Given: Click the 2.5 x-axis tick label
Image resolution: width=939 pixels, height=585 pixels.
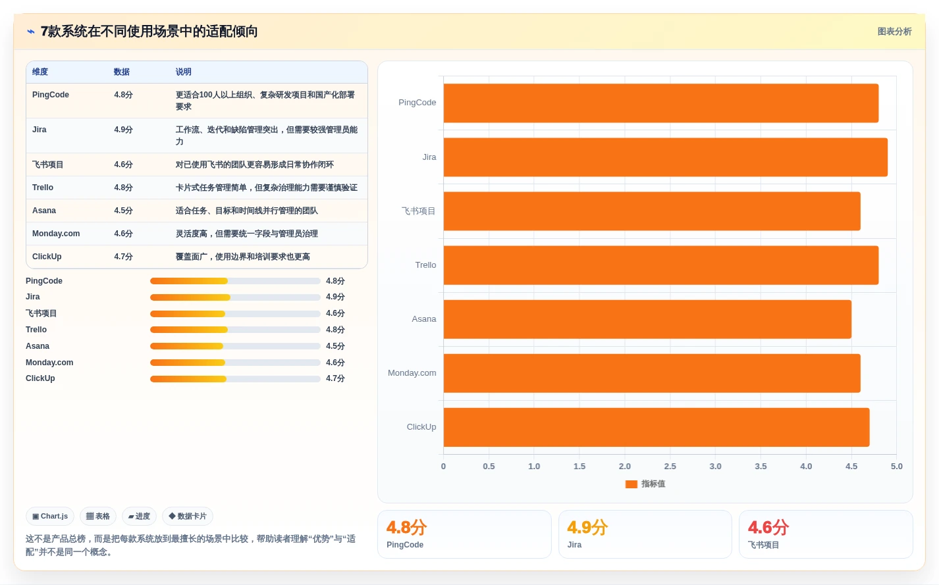Looking at the screenshot, I should (x=670, y=467).
